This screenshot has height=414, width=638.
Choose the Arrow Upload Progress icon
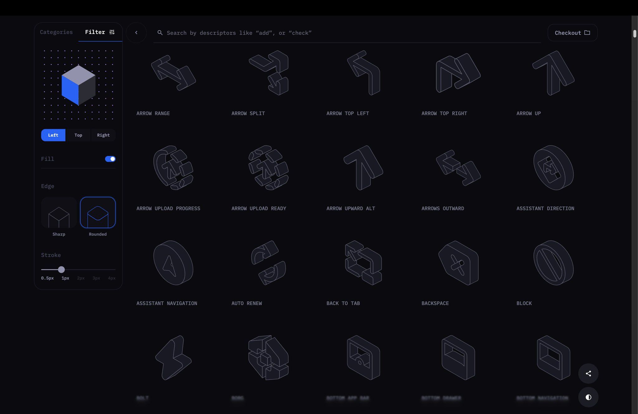173,168
